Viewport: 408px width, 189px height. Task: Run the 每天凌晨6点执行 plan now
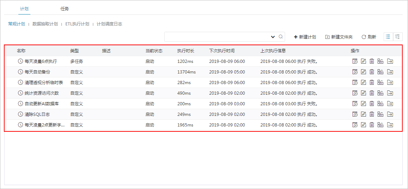tap(355, 61)
